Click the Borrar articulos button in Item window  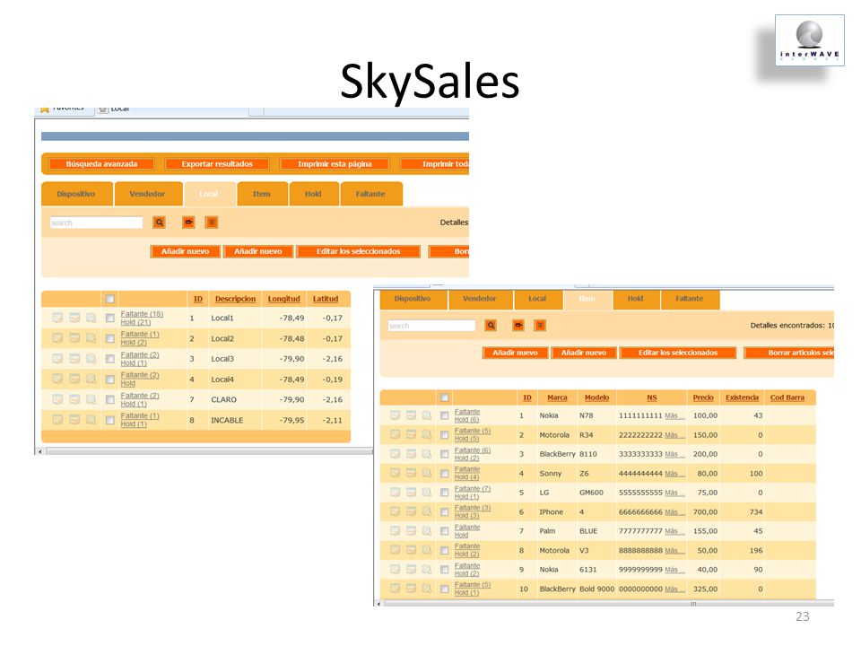(x=789, y=353)
